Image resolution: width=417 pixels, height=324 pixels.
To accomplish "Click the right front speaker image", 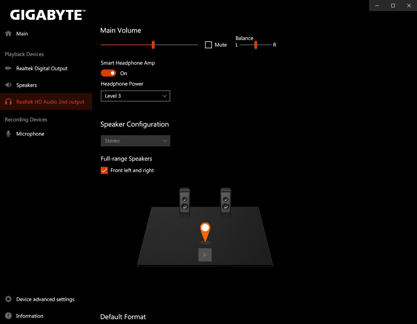I will (x=226, y=201).
